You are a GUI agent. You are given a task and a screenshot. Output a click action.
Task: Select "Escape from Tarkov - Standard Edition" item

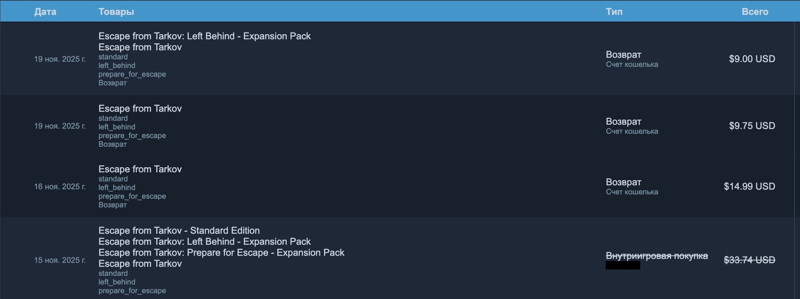pyautogui.click(x=179, y=231)
